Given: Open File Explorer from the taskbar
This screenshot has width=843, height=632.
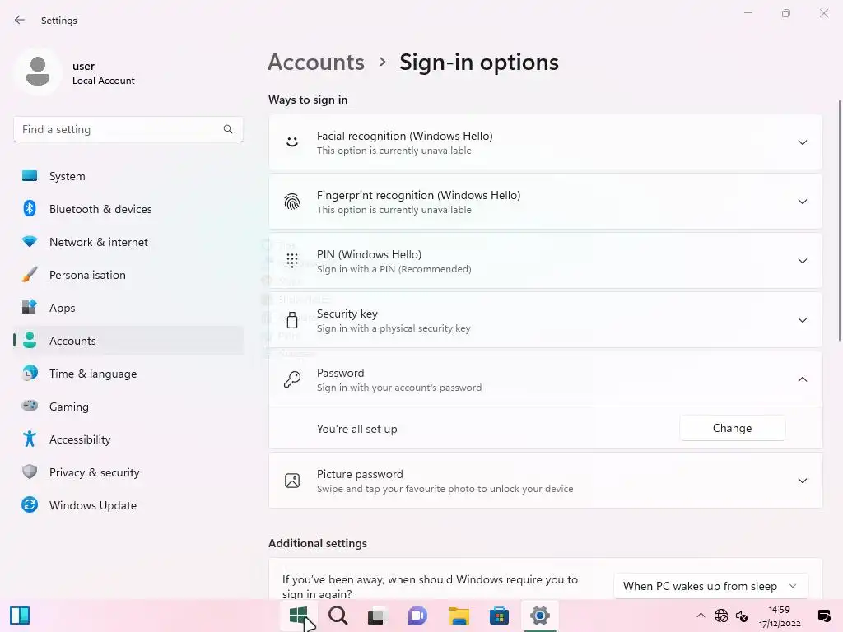Looking at the screenshot, I should [459, 616].
